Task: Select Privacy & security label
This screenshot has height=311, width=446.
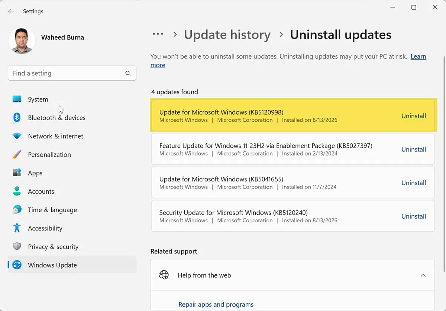Action: [53, 246]
